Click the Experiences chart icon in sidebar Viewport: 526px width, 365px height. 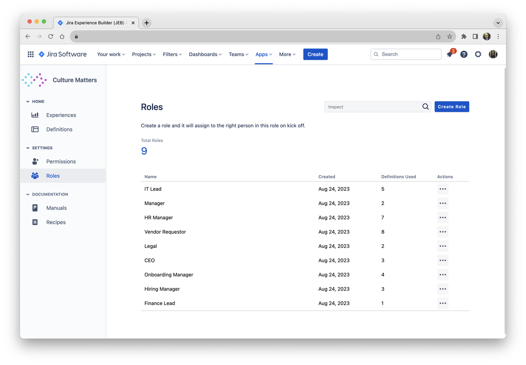[x=35, y=115]
